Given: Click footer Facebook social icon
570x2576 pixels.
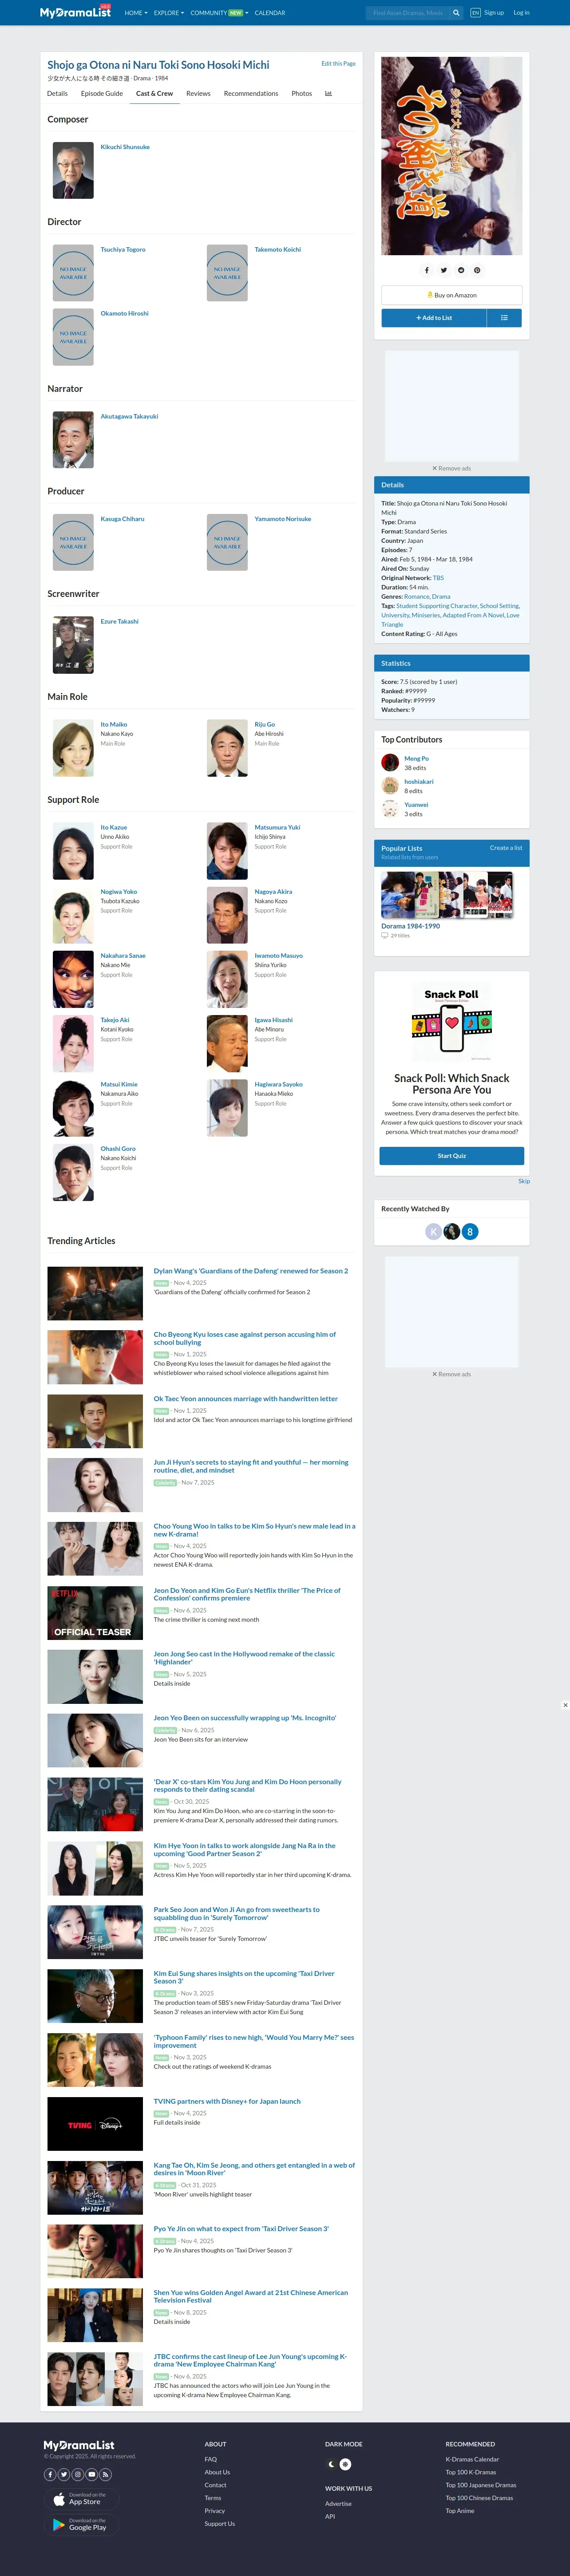Looking at the screenshot, I should tap(50, 2474).
